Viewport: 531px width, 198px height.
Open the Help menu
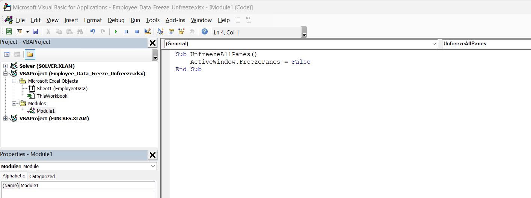point(223,20)
